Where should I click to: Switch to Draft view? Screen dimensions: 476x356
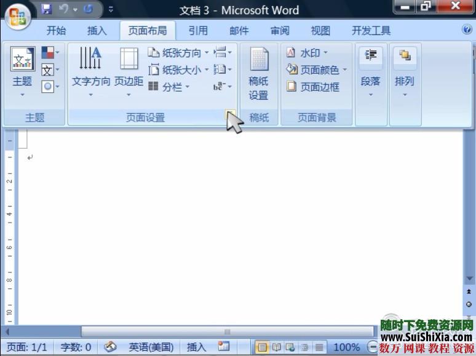pos(319,347)
